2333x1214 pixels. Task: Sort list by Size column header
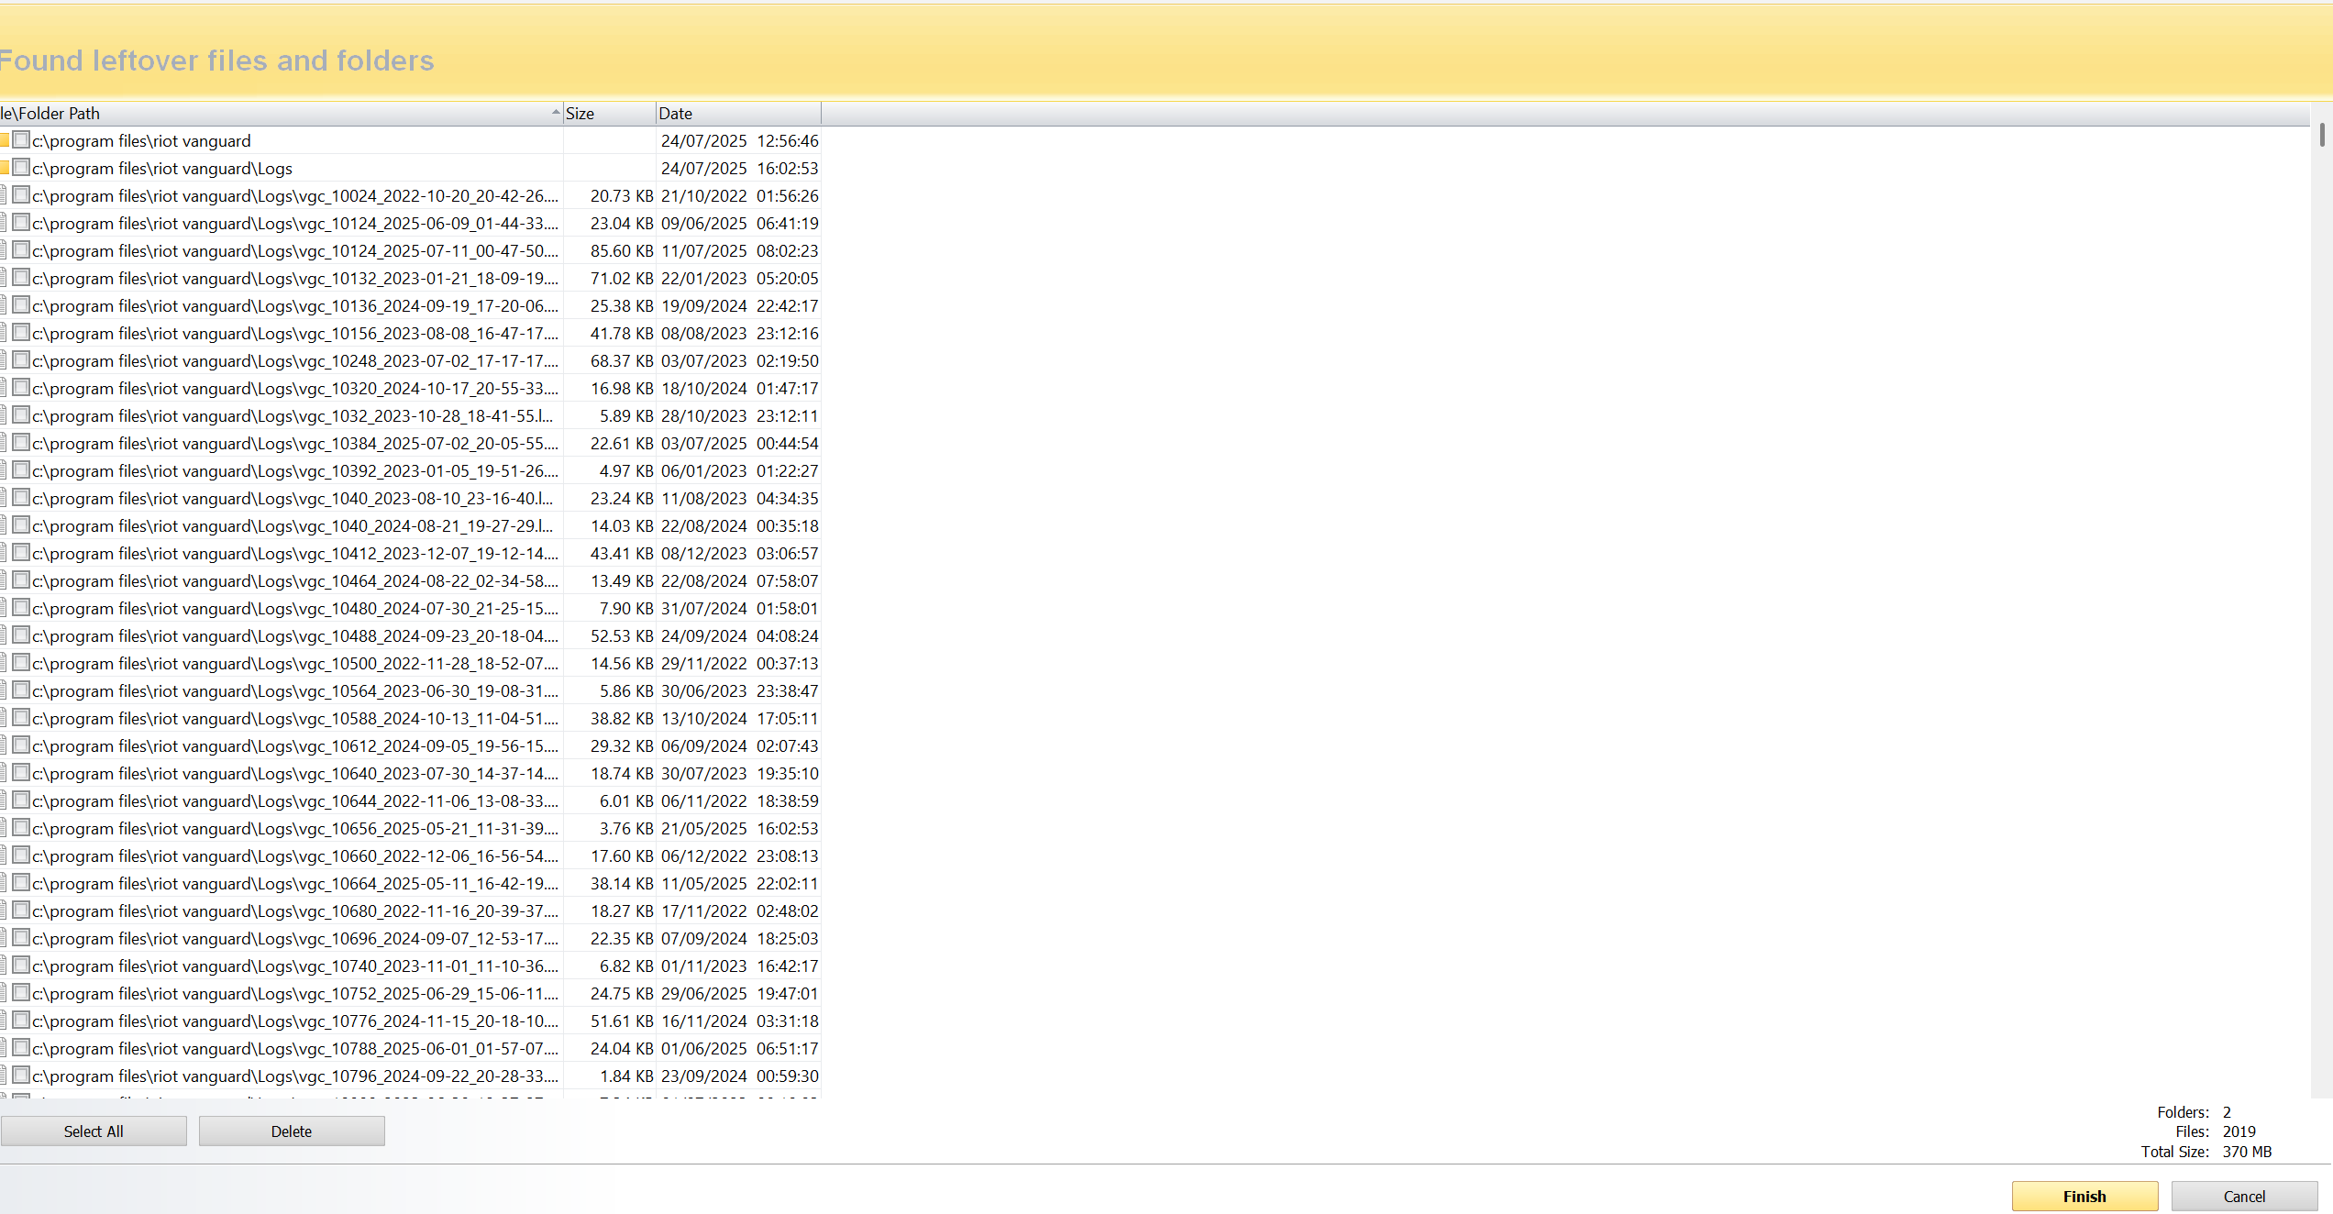pos(610,114)
